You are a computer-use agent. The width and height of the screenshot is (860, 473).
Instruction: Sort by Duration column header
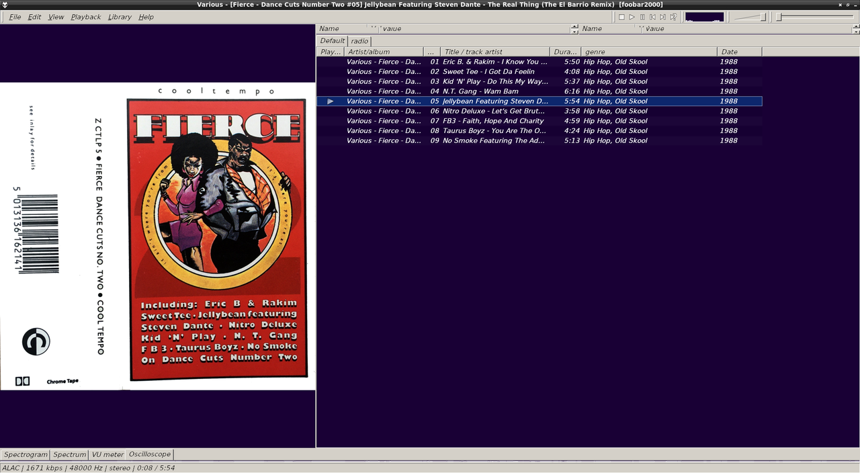tap(565, 52)
